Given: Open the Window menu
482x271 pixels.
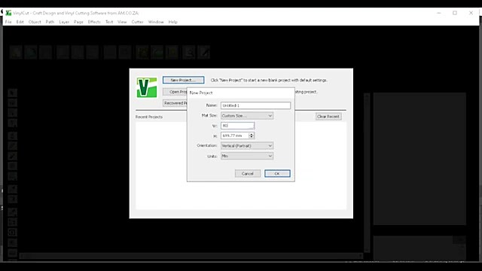Looking at the screenshot, I should coord(156,22).
